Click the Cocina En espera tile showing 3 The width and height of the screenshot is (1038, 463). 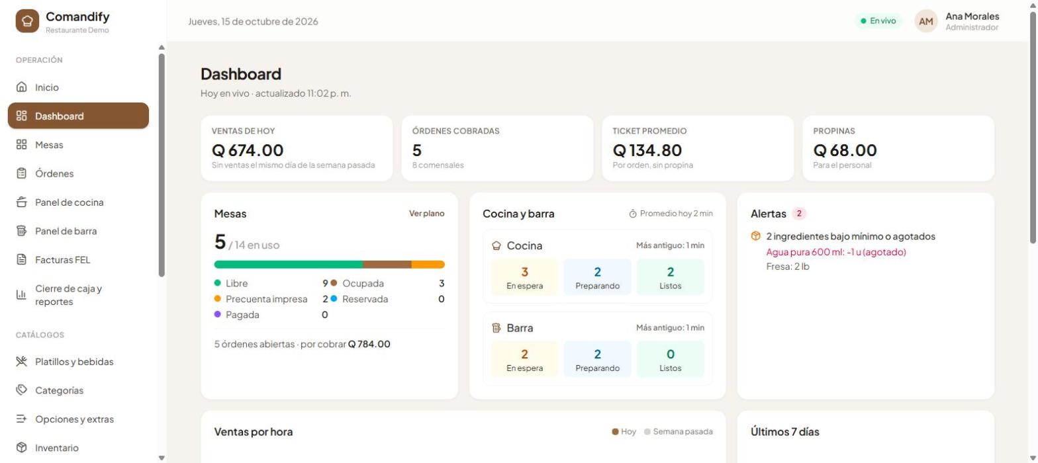click(x=524, y=277)
